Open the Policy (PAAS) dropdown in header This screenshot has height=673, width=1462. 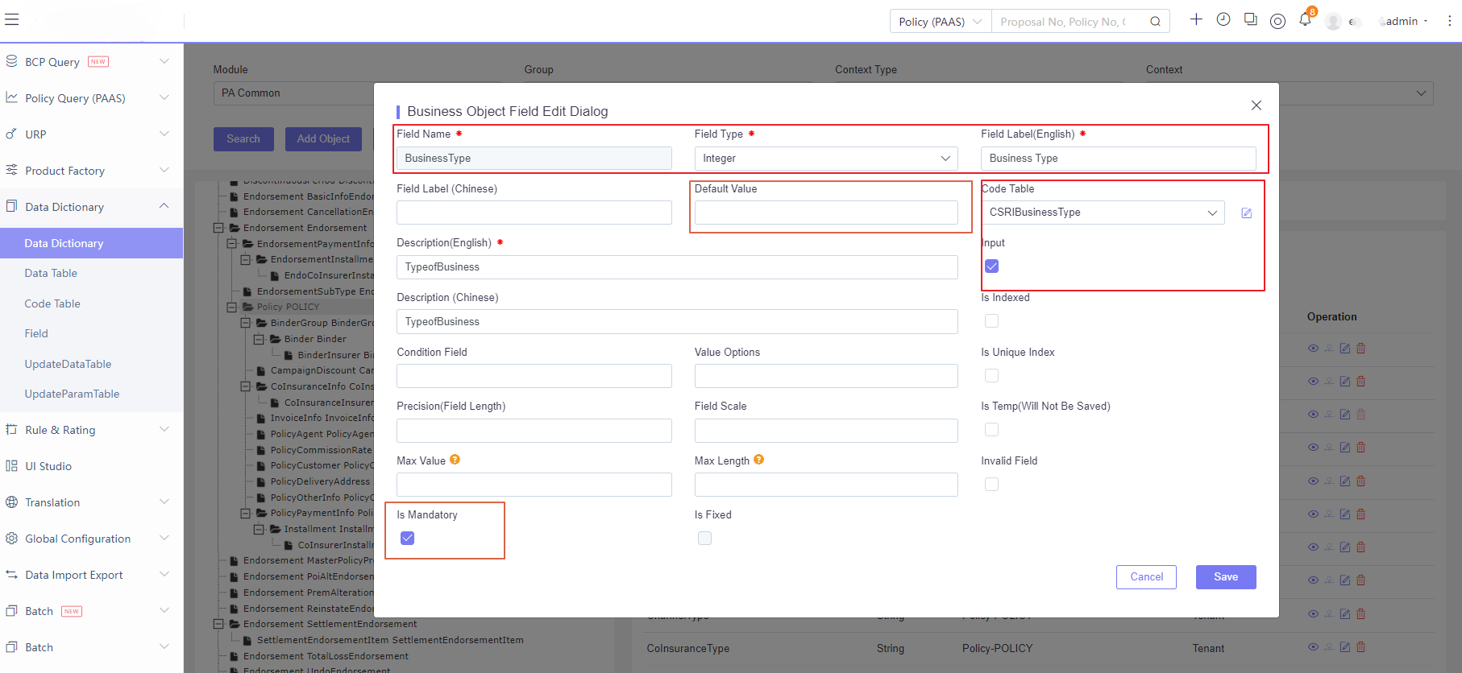coord(940,22)
